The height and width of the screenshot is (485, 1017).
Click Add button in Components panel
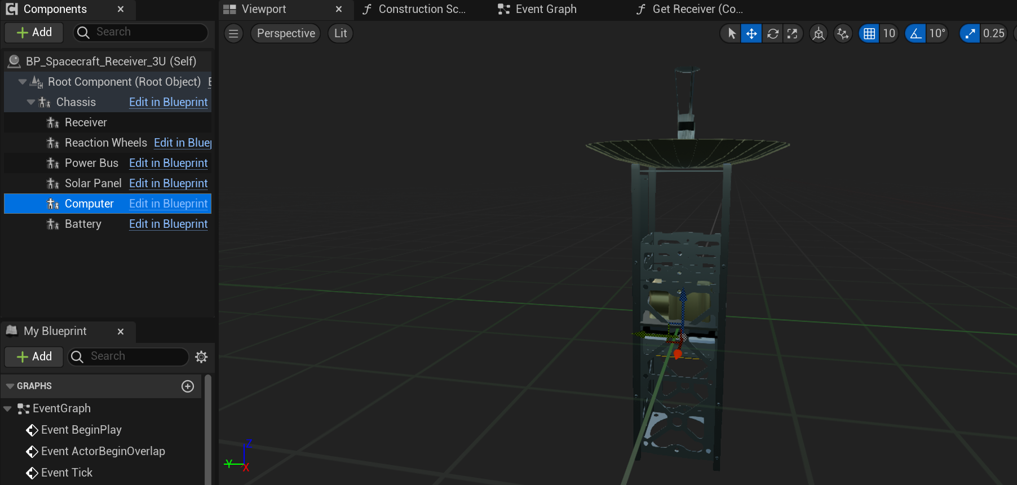(x=34, y=33)
